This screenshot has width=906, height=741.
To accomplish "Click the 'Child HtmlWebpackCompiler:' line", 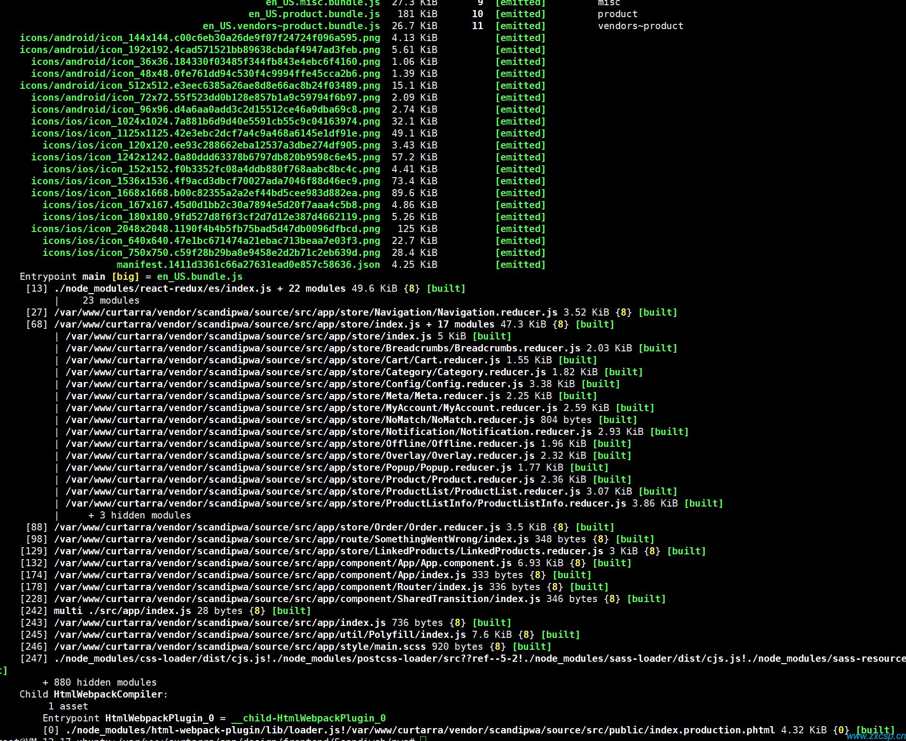I will tap(94, 694).
